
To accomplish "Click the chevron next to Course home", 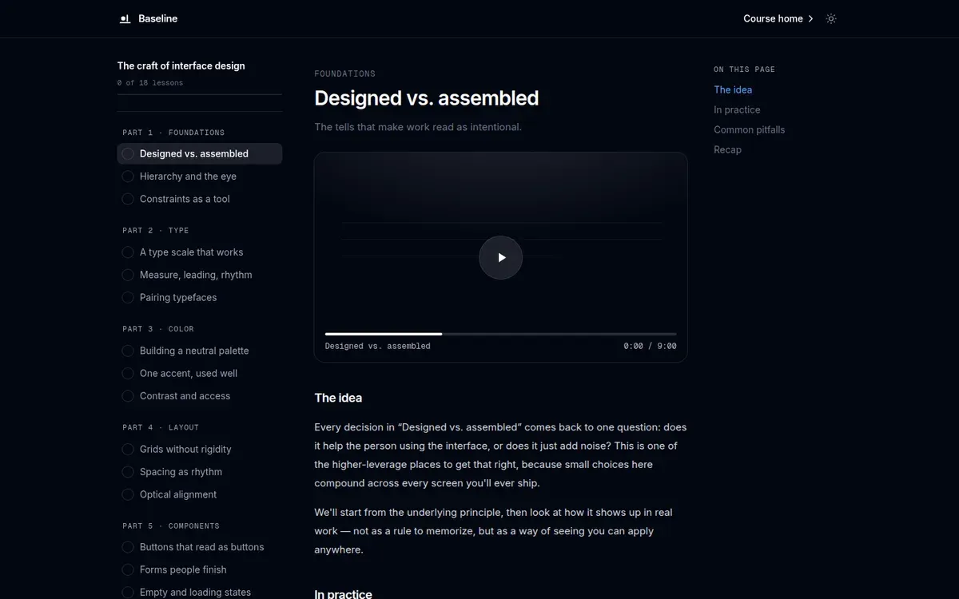I will coord(811,18).
